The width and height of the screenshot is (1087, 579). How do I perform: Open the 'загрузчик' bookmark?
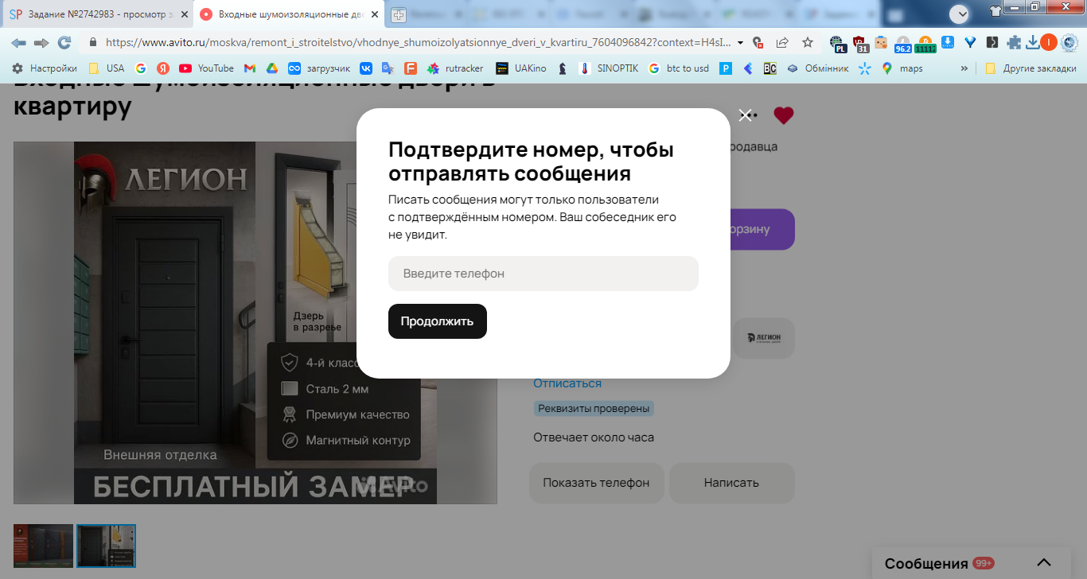tap(319, 68)
